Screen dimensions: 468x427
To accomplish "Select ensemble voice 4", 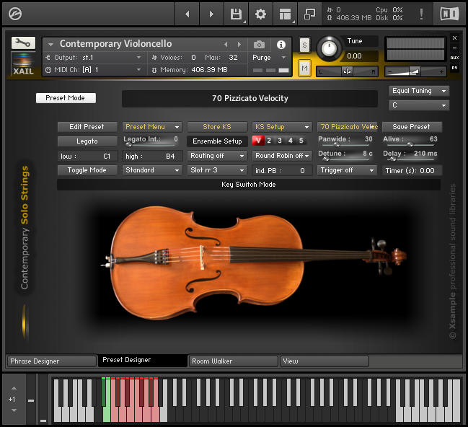I will [291, 141].
